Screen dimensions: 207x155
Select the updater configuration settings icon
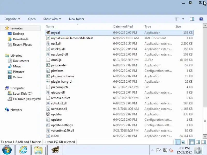[x=48, y=120]
